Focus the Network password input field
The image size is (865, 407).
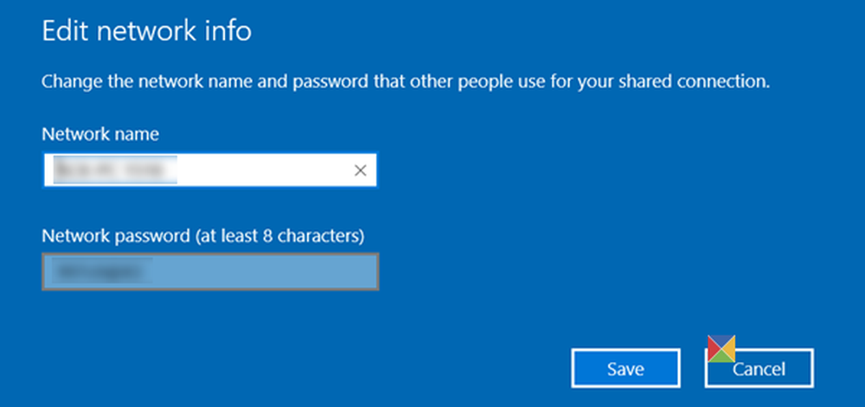coord(210,271)
